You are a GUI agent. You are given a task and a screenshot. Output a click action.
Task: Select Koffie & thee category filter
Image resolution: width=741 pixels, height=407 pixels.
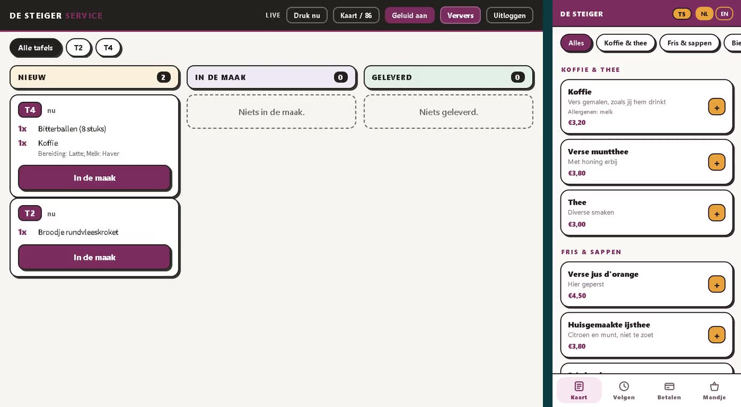point(625,43)
